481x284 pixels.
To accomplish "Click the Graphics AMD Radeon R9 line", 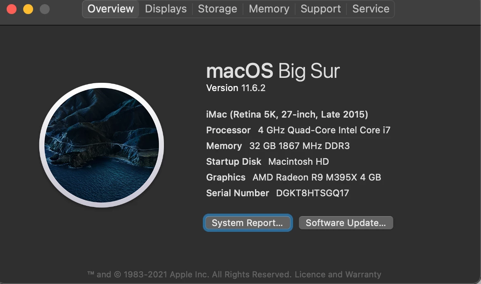I will pyautogui.click(x=293, y=177).
